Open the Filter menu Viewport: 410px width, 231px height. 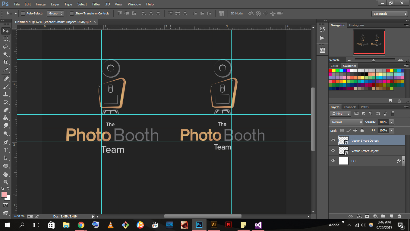click(96, 4)
